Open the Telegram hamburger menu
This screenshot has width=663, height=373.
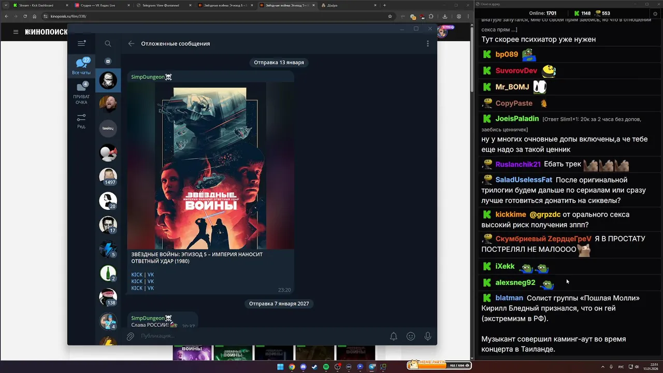[x=81, y=44]
